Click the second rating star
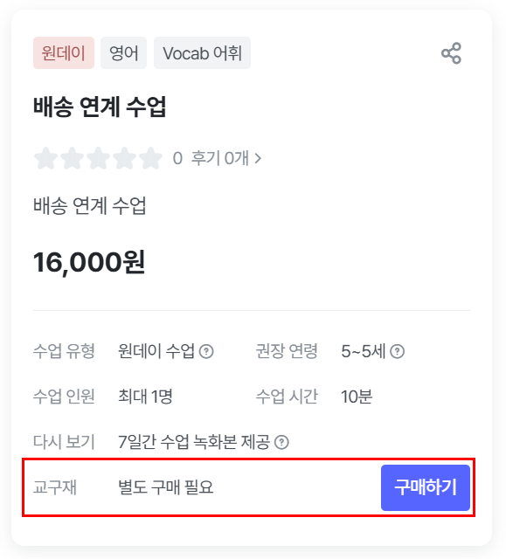The image size is (506, 559). 72,158
